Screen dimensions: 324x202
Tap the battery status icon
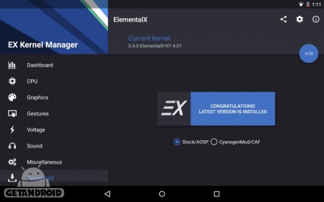click(x=308, y=4)
